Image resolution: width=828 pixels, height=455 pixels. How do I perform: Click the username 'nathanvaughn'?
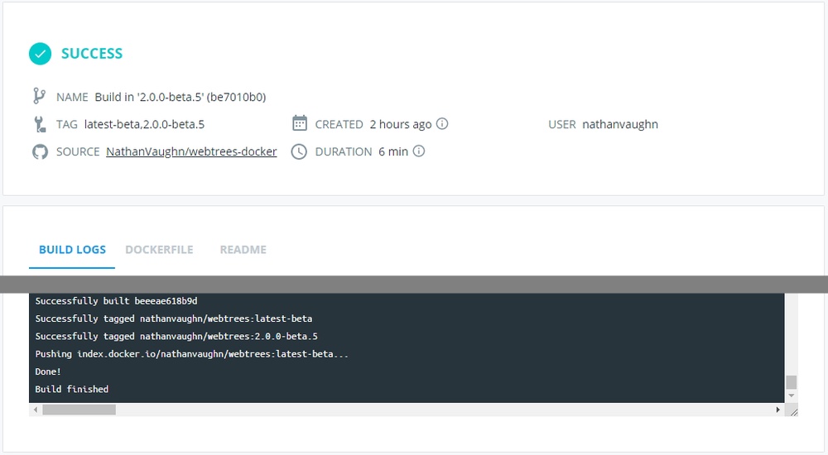(620, 125)
